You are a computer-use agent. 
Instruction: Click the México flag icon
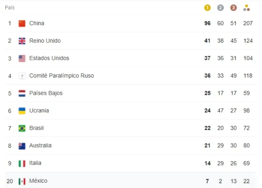click(x=22, y=181)
